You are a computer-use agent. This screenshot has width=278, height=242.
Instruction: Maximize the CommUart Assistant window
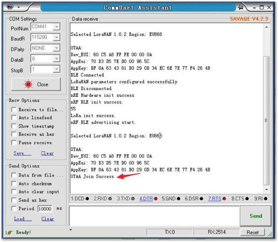pyautogui.click(x=262, y=7)
